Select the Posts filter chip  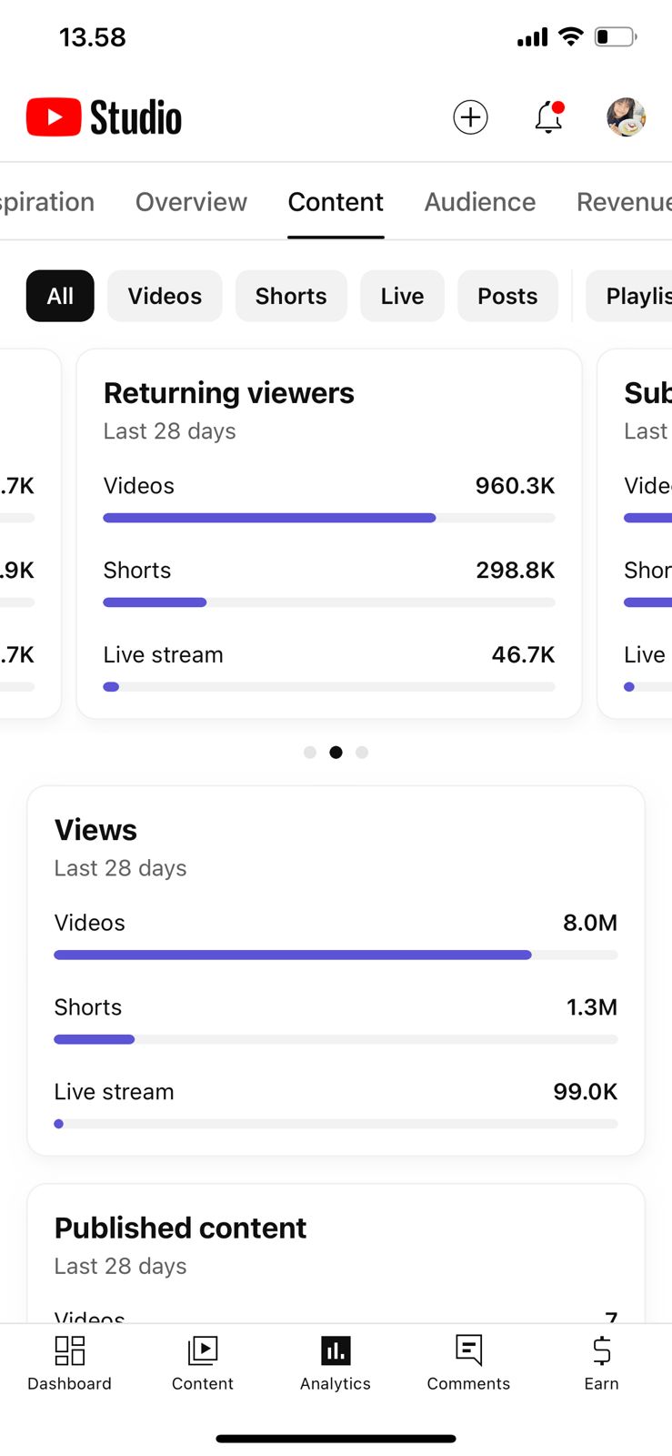tap(507, 296)
